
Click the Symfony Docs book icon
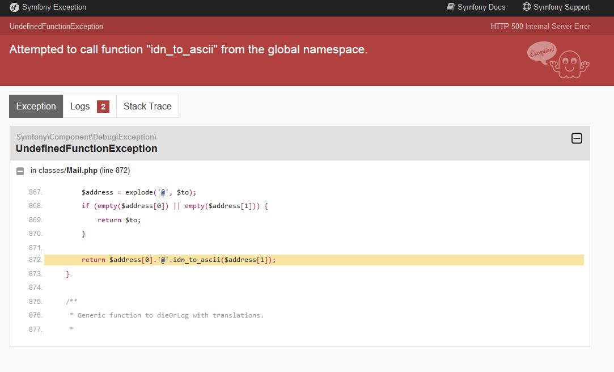(x=451, y=7)
